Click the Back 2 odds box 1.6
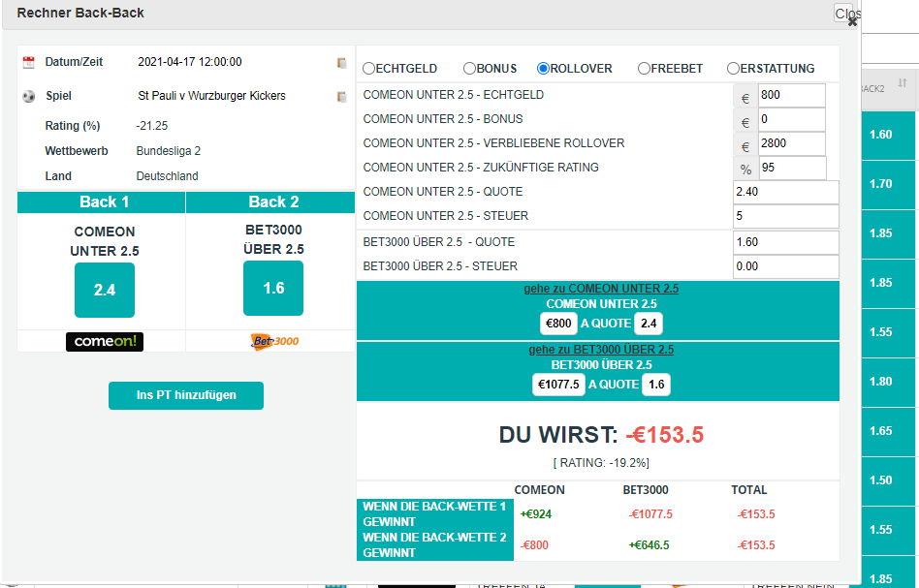919x588 pixels. click(273, 288)
